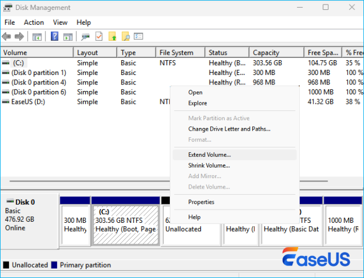The width and height of the screenshot is (364, 278).
Task: Click the checklist settings toolbar icon
Action: [138, 37]
